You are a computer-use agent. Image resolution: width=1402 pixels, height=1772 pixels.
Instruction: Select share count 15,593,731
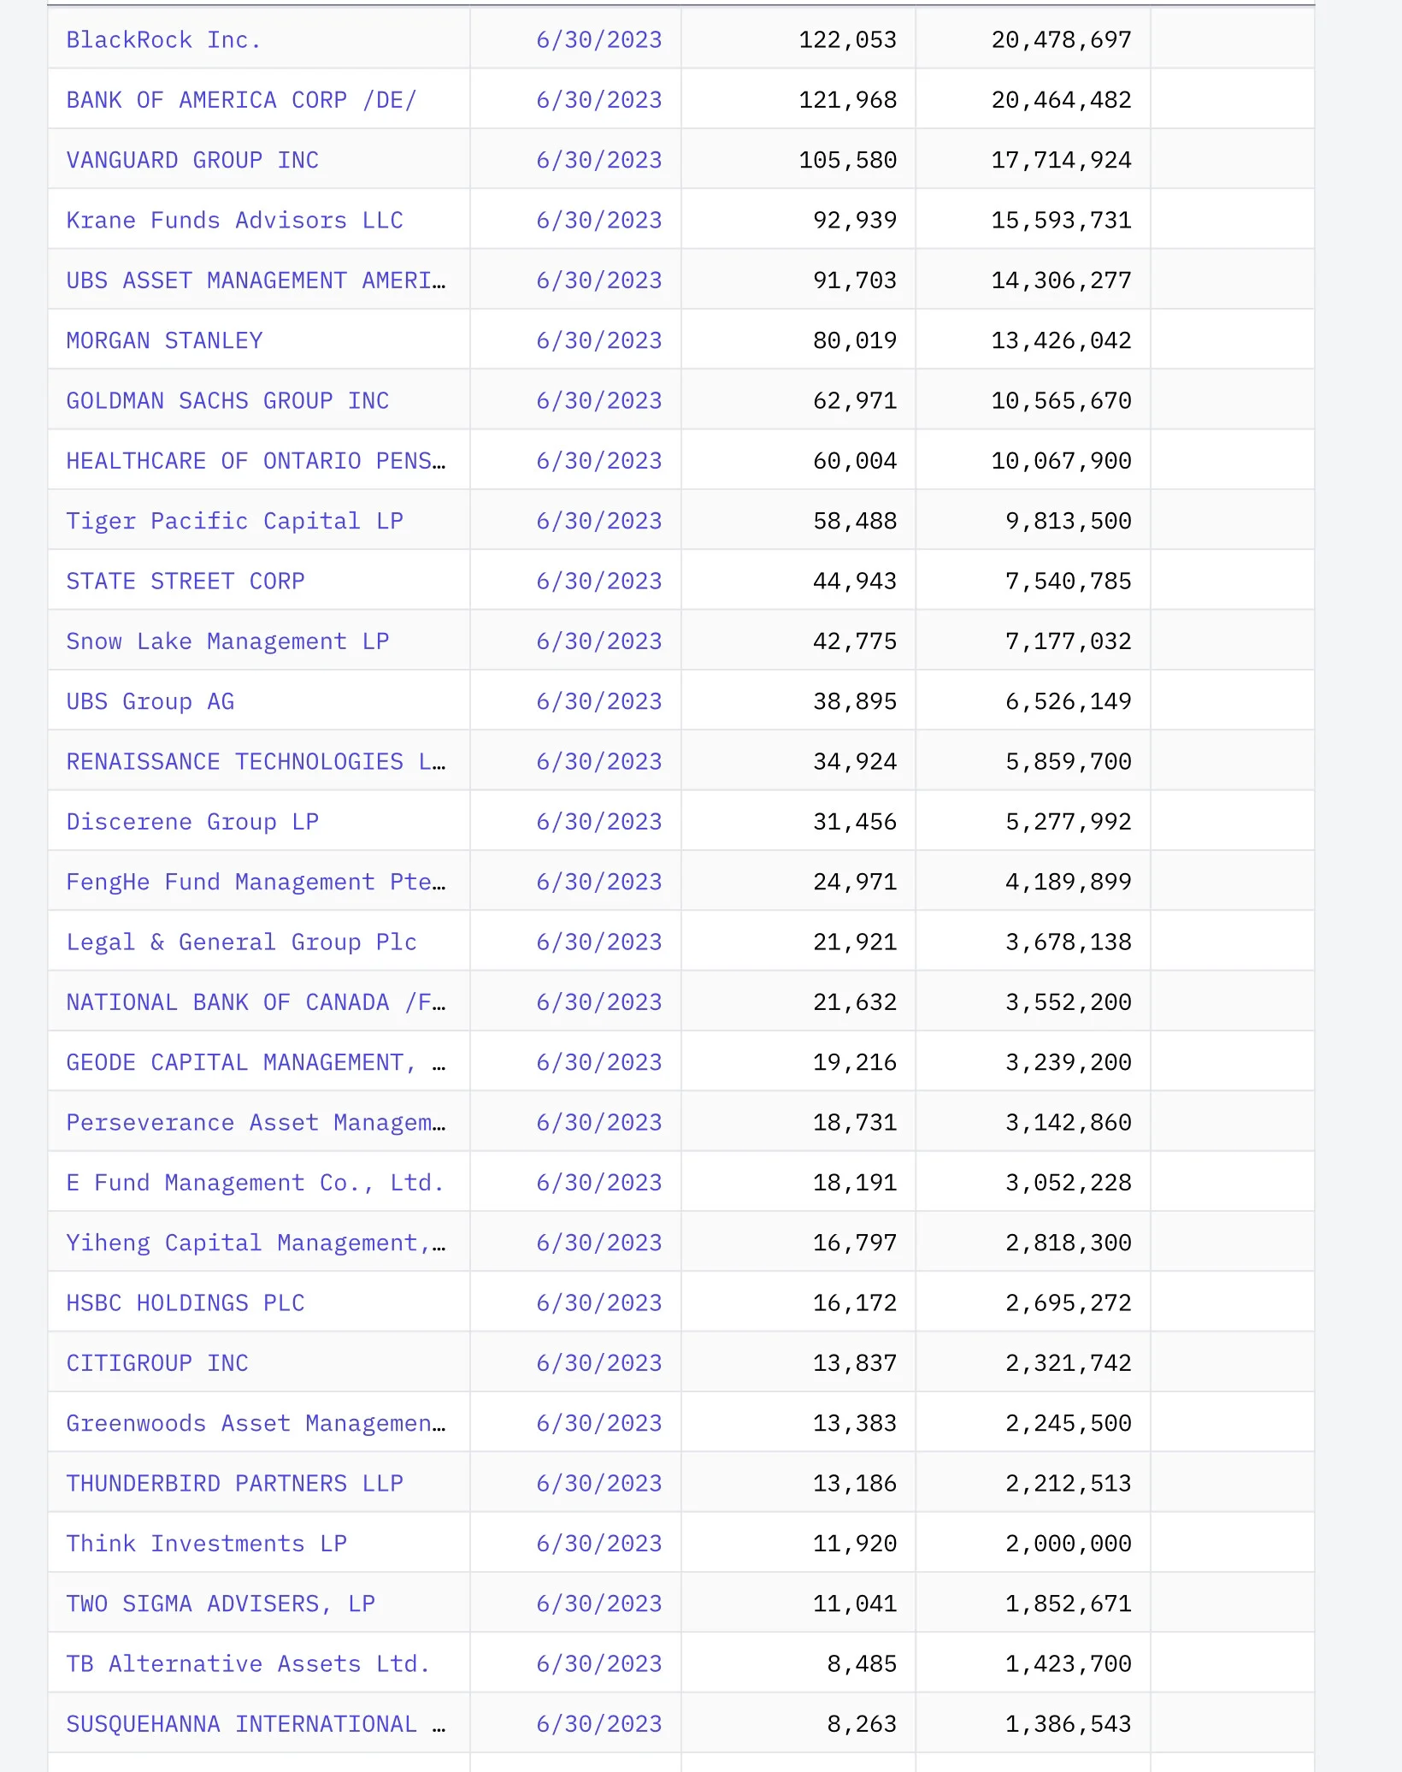pos(1062,221)
